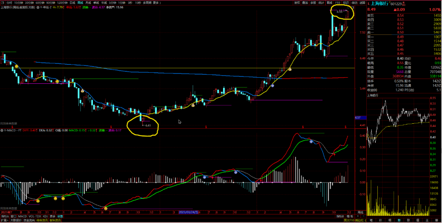Toggle 叠加 overlay comparison
The width and height of the screenshot is (442, 223).
click(305, 2)
